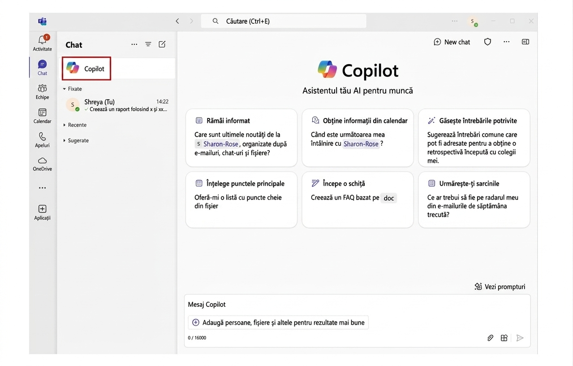Select the Urmărește-ți sarcinile card
Image resolution: width=573 pixels, height=366 pixels.
[474, 200]
